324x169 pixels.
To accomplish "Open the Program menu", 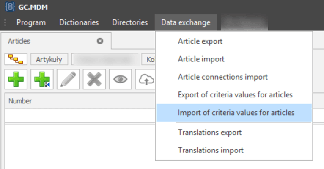I will pyautogui.click(x=31, y=22).
